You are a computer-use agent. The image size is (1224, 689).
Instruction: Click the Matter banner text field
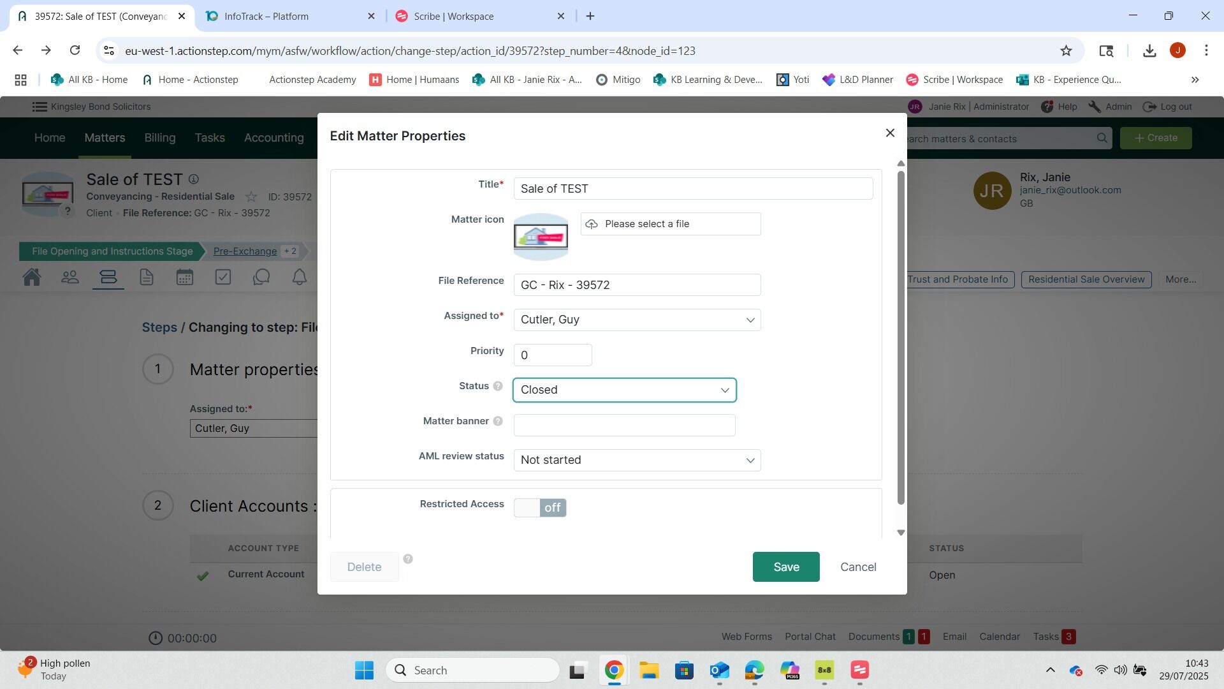(624, 425)
